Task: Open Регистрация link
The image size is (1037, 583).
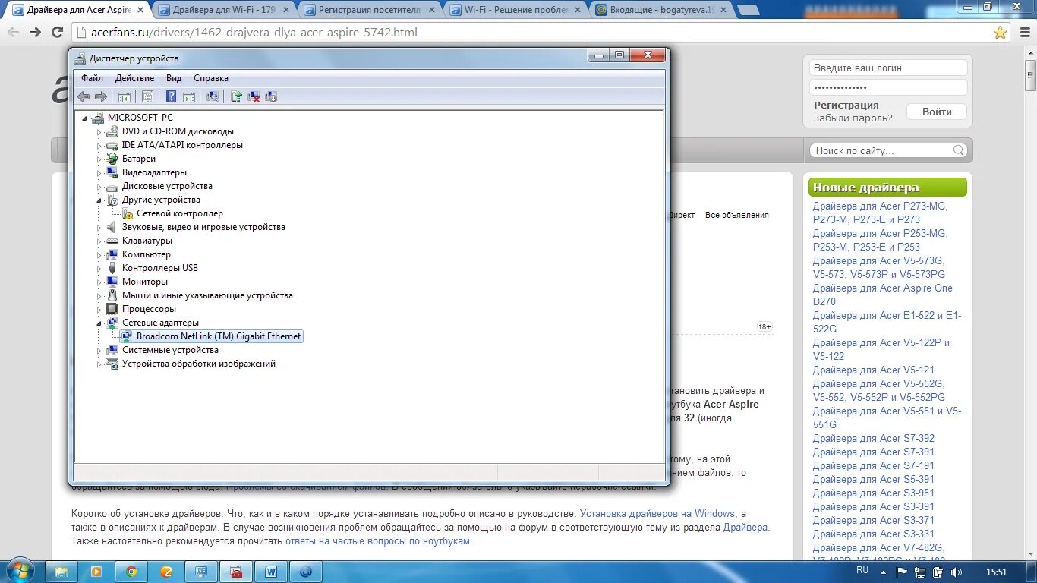Action: [x=846, y=106]
